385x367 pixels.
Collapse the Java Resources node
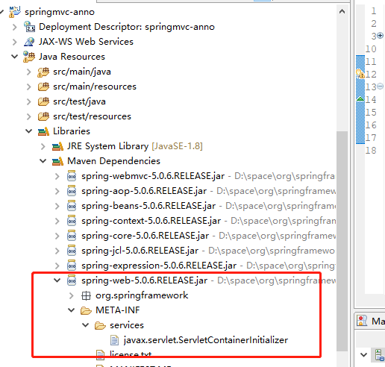click(x=15, y=57)
